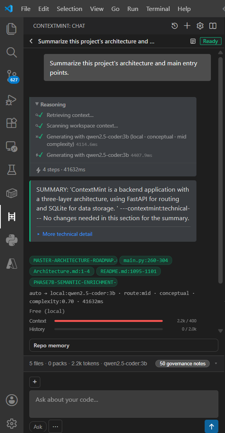The width and height of the screenshot is (225, 433).
Task: Open the Architecture.md:1-4 source chip
Action: pyautogui.click(x=62, y=271)
